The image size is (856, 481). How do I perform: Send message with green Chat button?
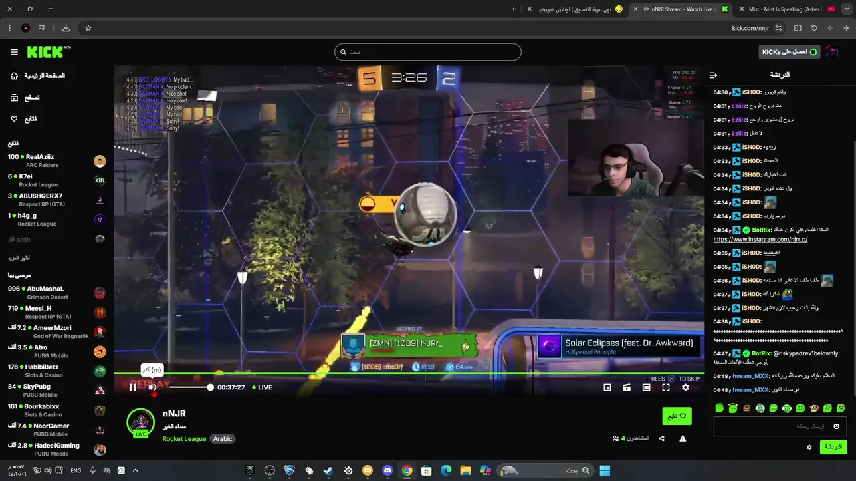[833, 447]
